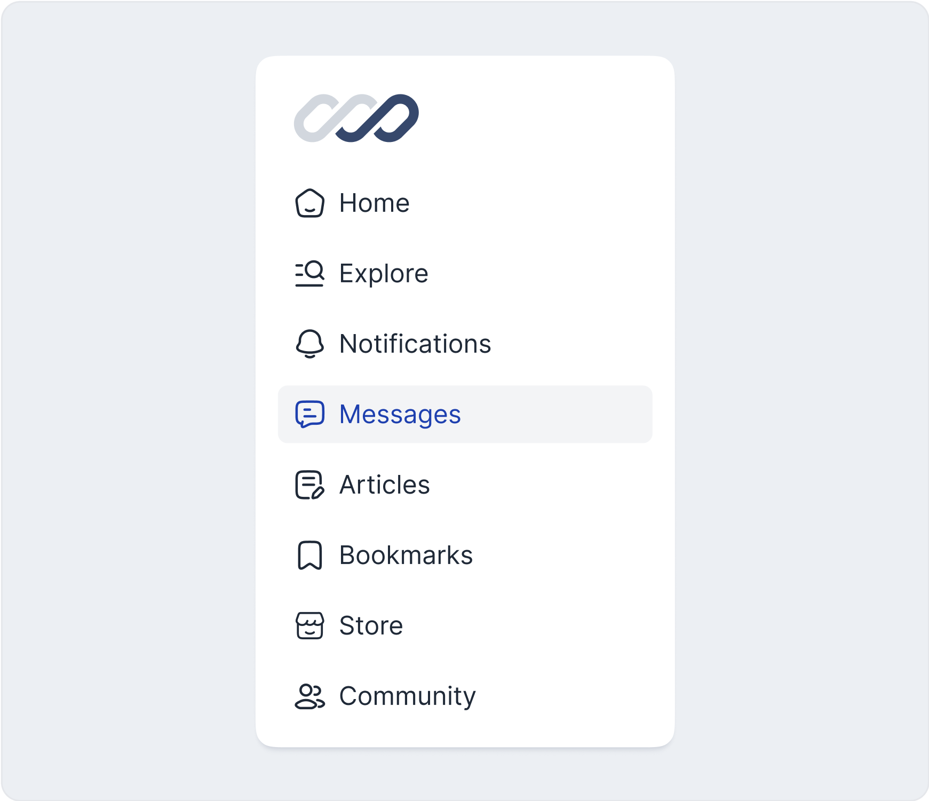Open Notifications from the sidebar text
929x801 pixels.
point(415,344)
